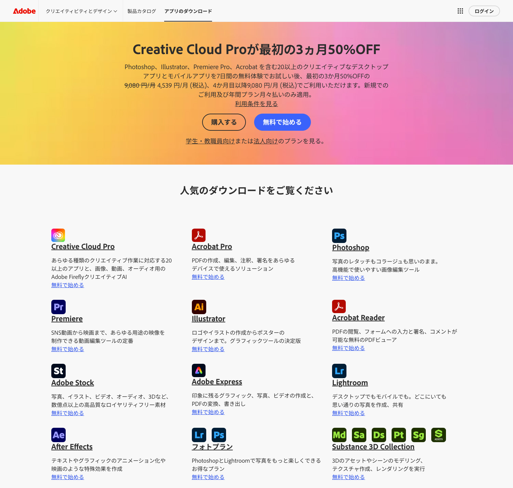
Task: Click the Substance Painter icon
Action: click(x=399, y=435)
